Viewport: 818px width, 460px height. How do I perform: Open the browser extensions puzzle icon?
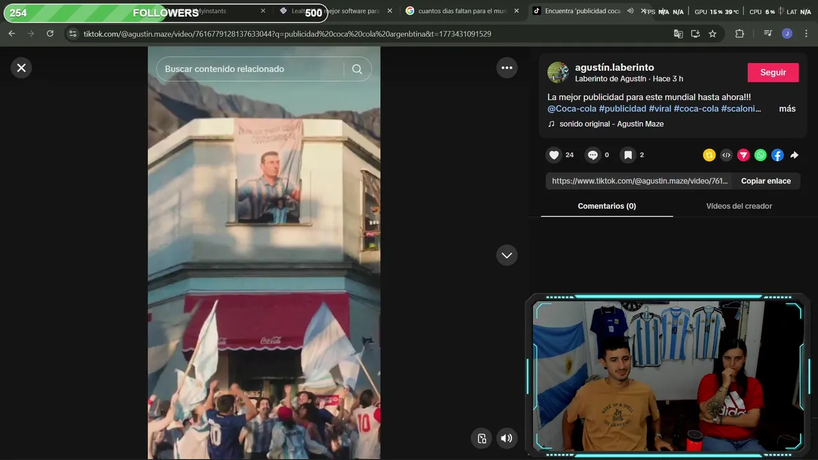click(739, 34)
